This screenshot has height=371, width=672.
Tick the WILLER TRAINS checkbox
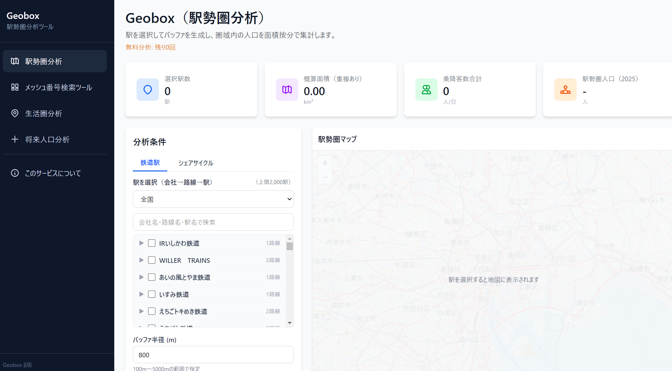pyautogui.click(x=152, y=260)
